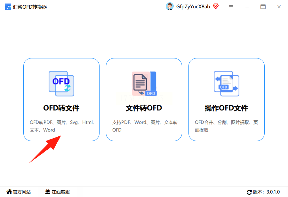Select the OFD转文件 card title
288x197 pixels.
pyautogui.click(x=61, y=108)
